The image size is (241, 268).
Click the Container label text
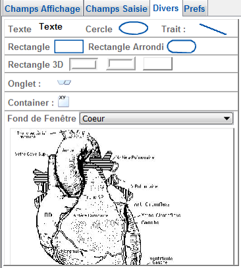[31, 103]
